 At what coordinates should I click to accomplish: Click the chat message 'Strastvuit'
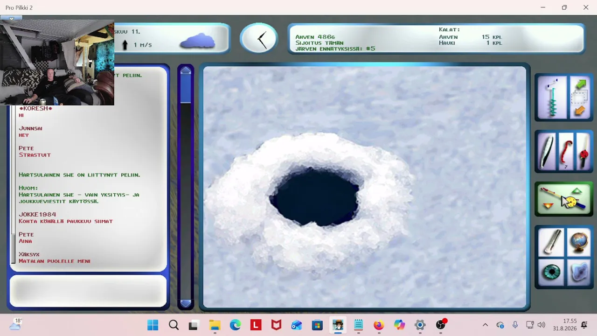tap(35, 155)
